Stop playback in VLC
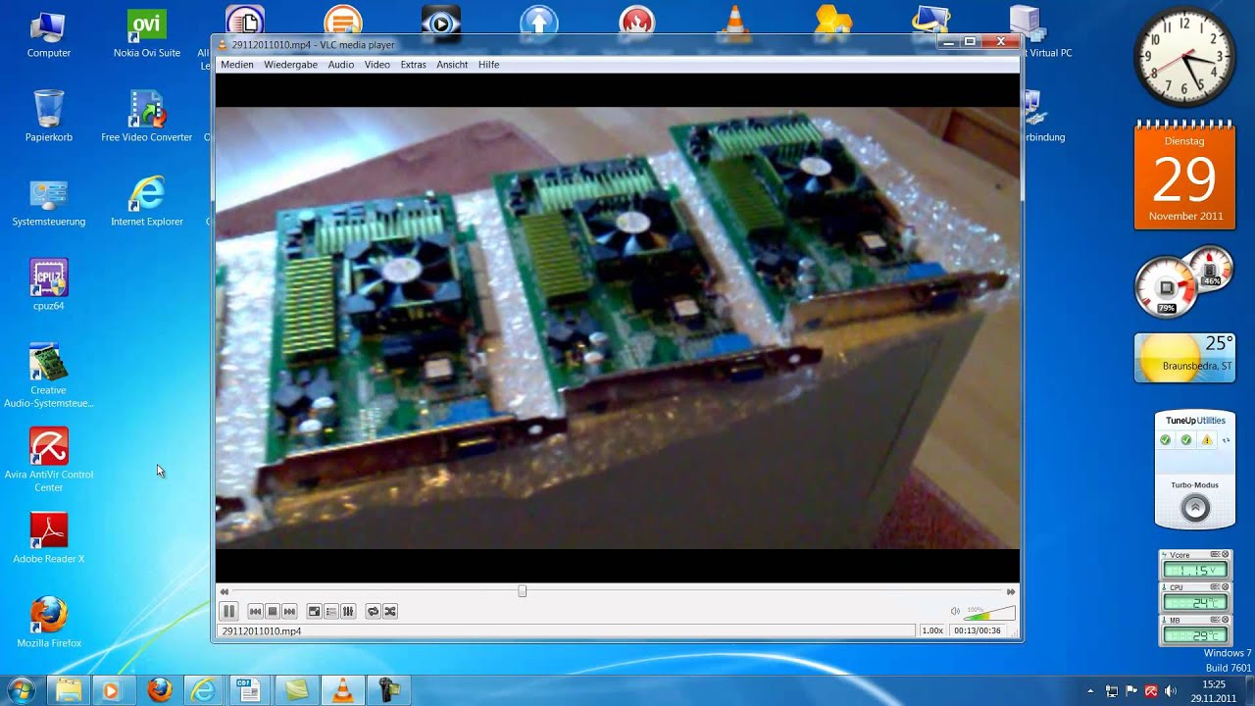Screen dimensions: 1255x706 (273, 611)
